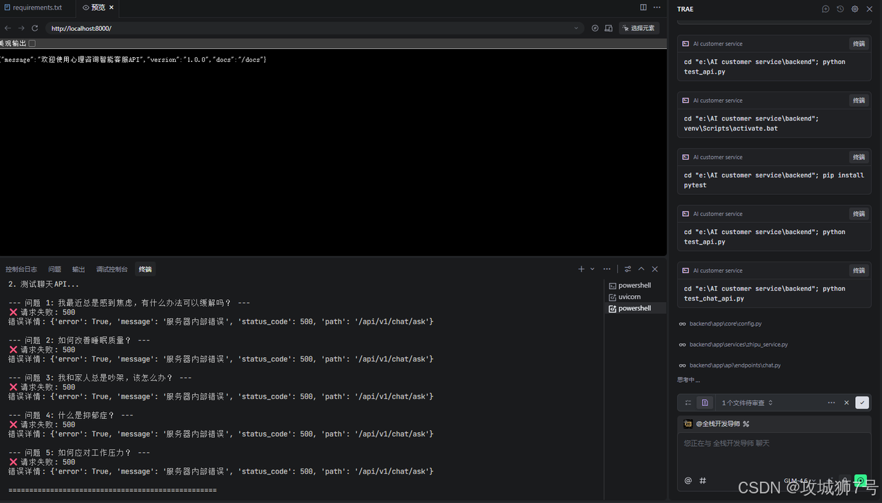Maximize terminal panel with the up chevron

[x=641, y=269]
